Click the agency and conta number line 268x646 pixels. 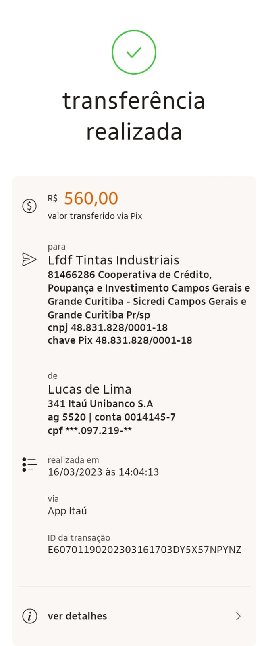[112, 417]
